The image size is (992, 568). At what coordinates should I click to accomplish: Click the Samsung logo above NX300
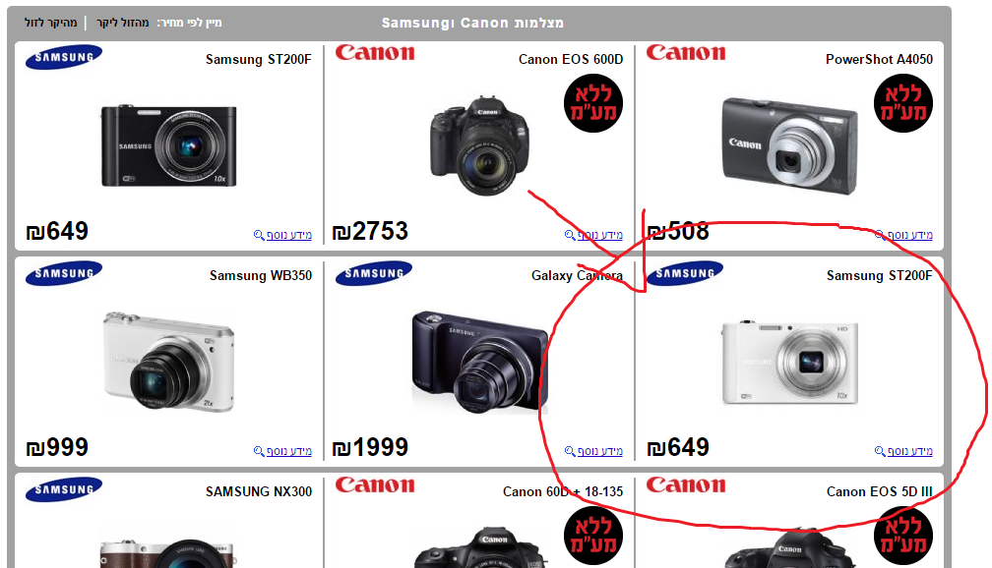point(63,489)
